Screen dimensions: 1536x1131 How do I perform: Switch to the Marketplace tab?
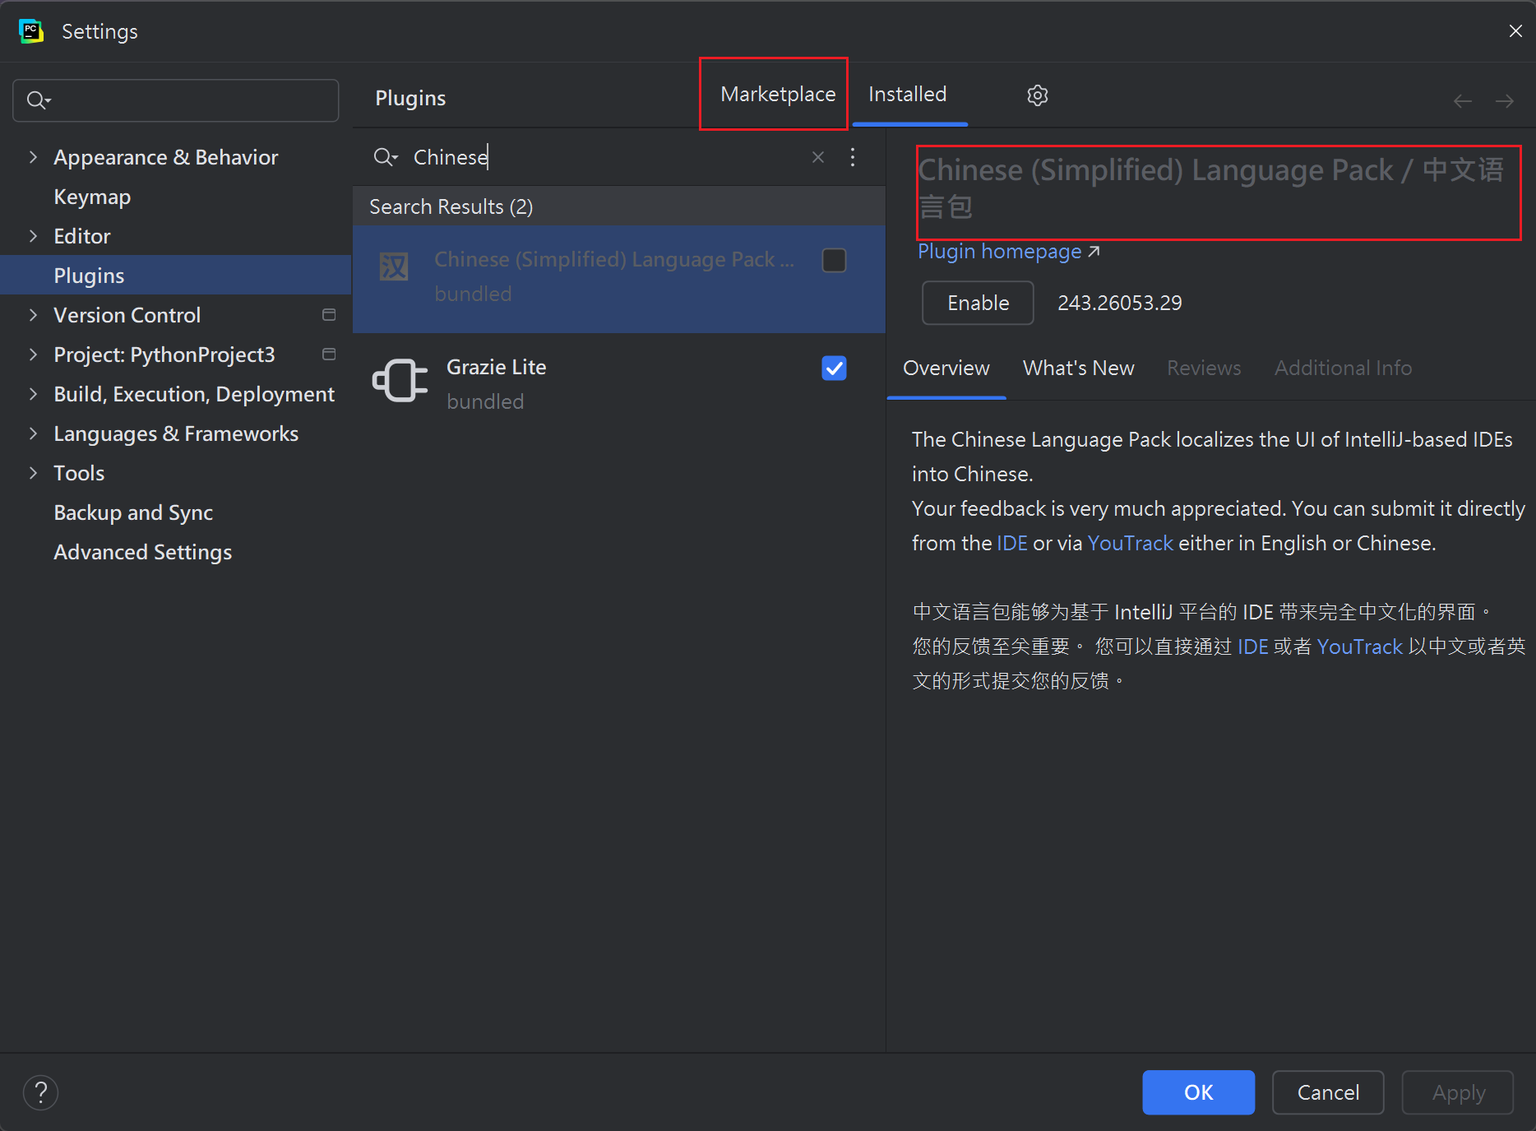[x=778, y=95]
